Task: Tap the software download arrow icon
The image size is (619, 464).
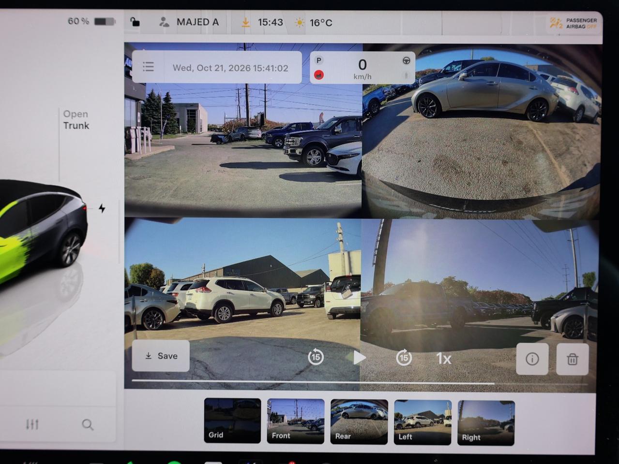Action: pyautogui.click(x=245, y=22)
